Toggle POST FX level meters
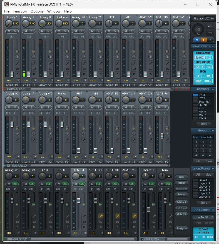This screenshot has height=244, width=219. pyautogui.click(x=199, y=67)
